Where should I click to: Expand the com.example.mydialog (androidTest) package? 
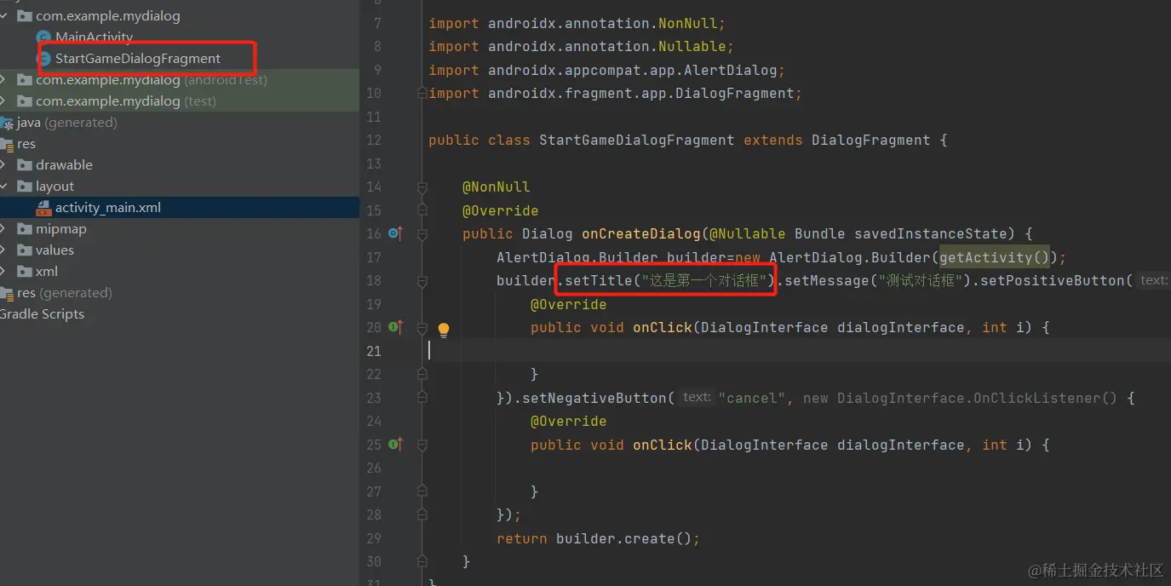coord(4,80)
